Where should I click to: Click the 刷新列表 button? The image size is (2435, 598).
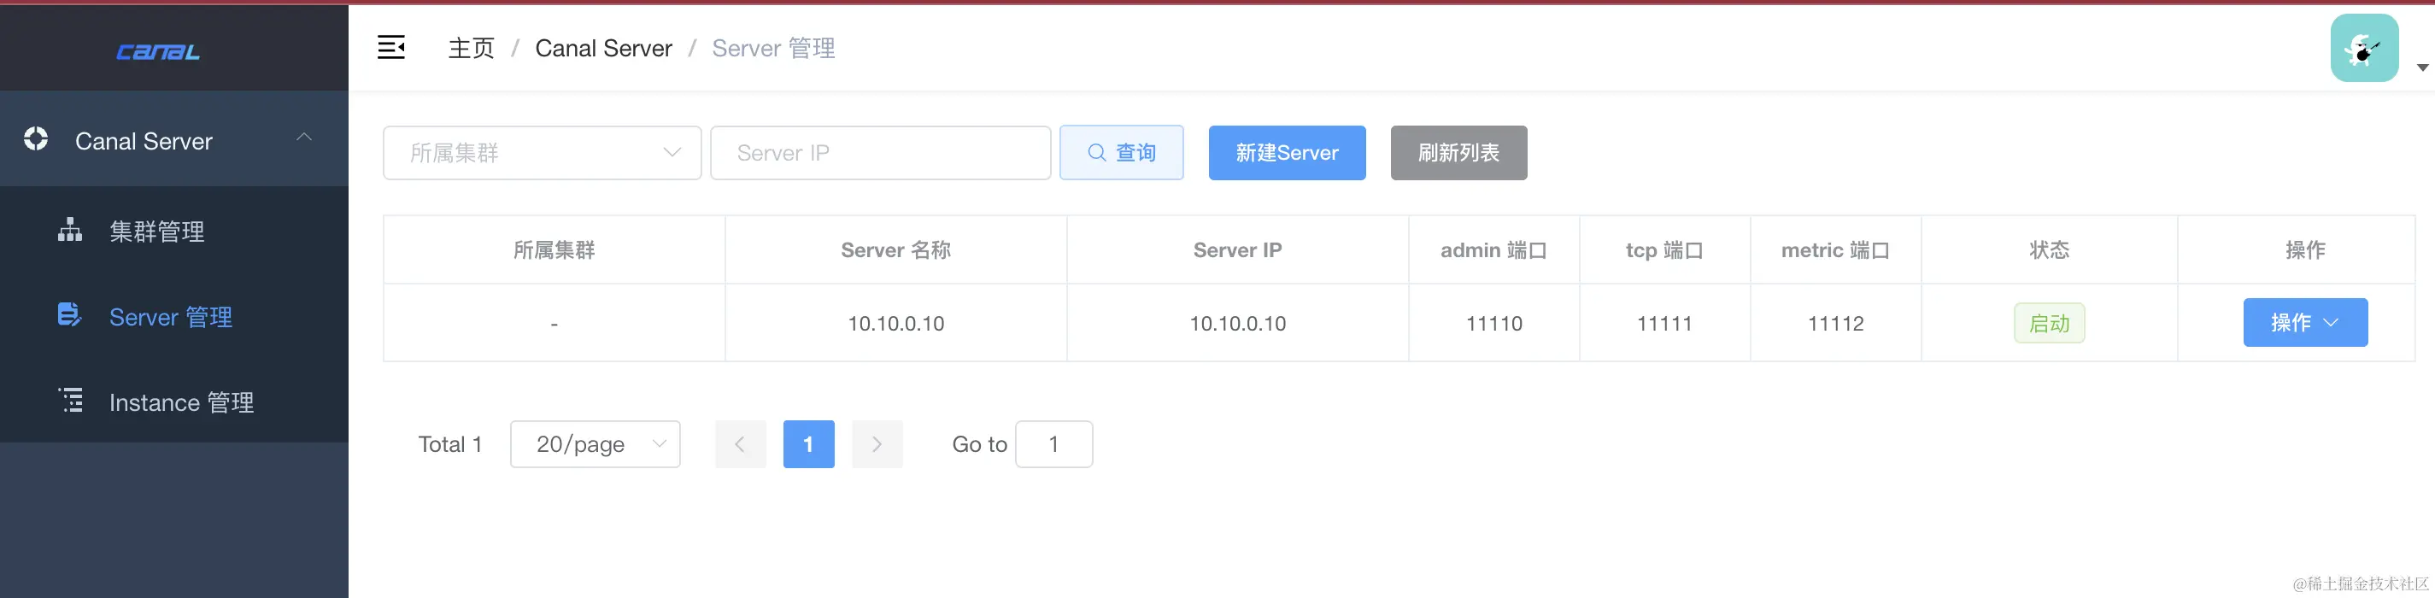[1458, 153]
